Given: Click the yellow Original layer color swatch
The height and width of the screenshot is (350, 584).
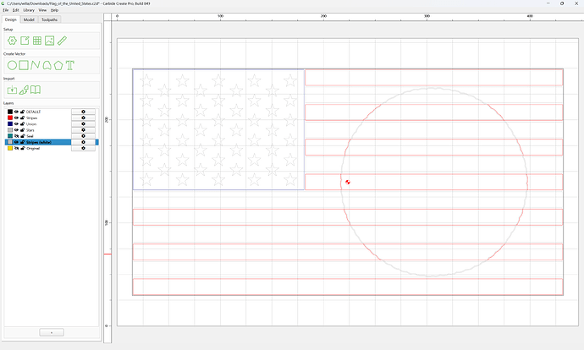Looking at the screenshot, I should (10, 148).
